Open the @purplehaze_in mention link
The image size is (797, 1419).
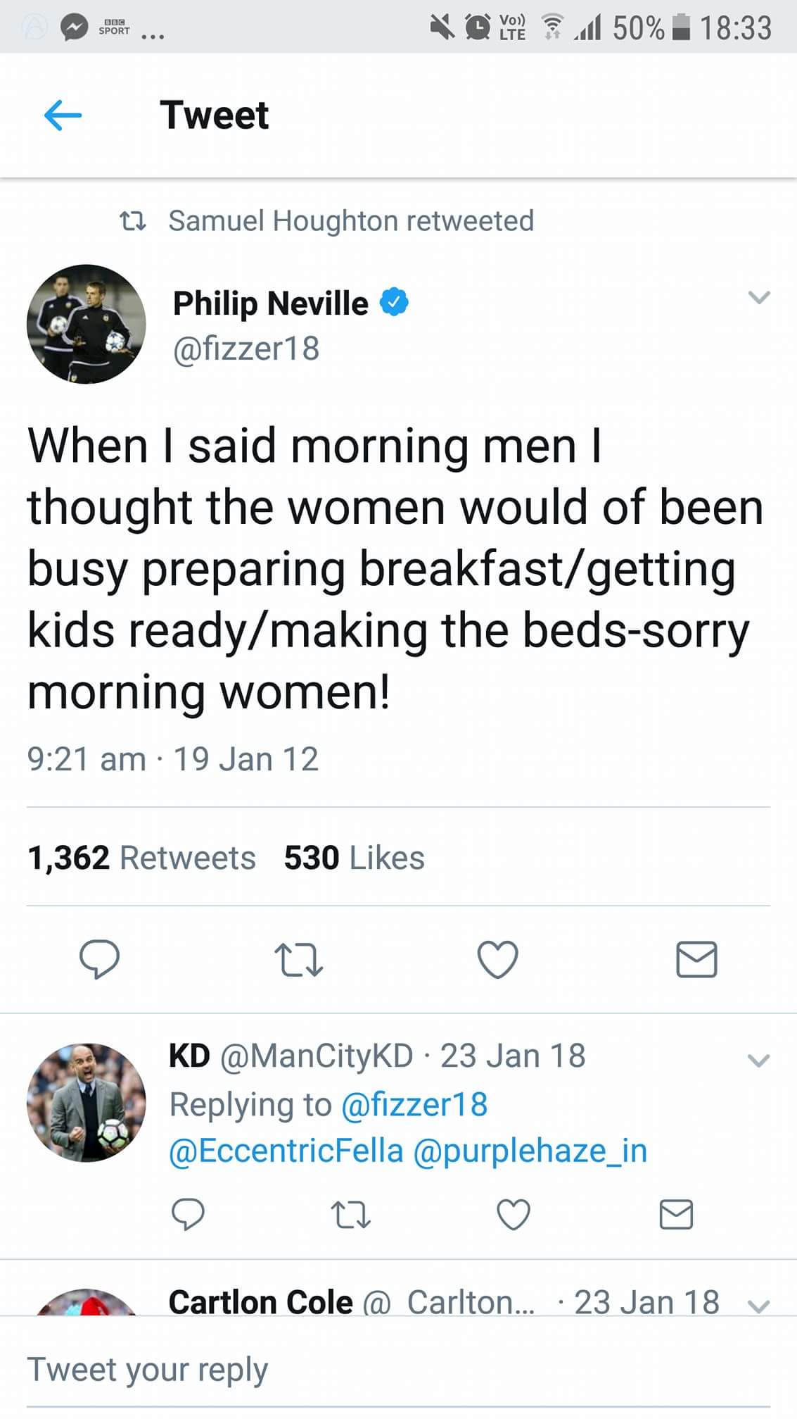(530, 1151)
